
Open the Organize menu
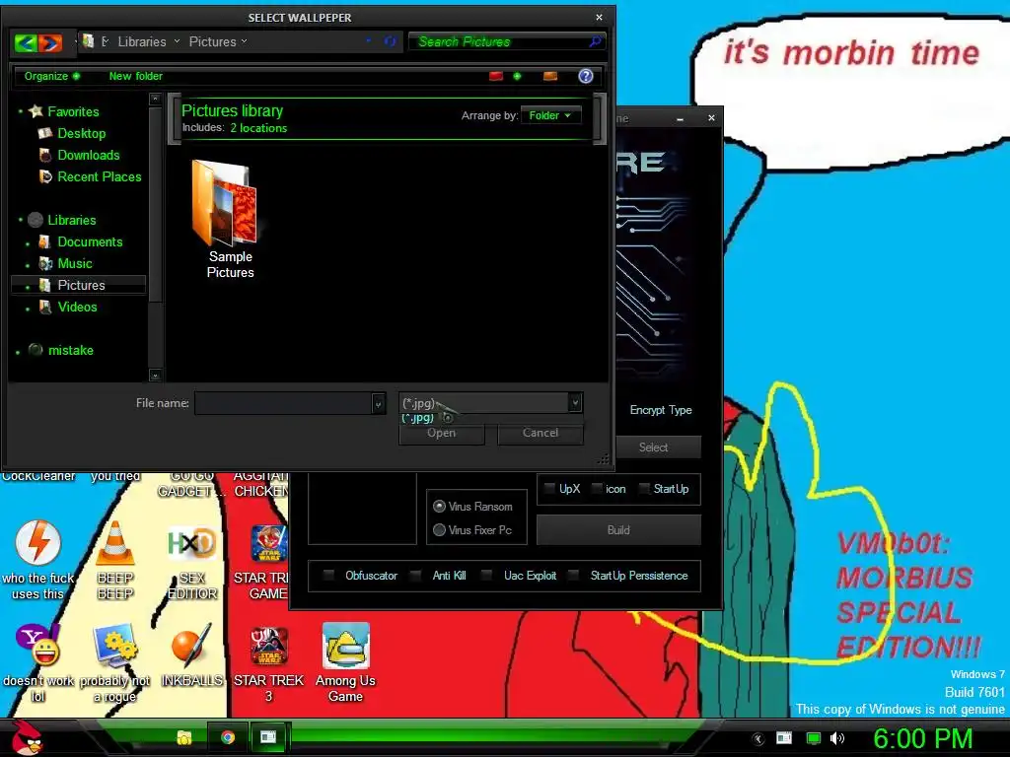coord(51,76)
